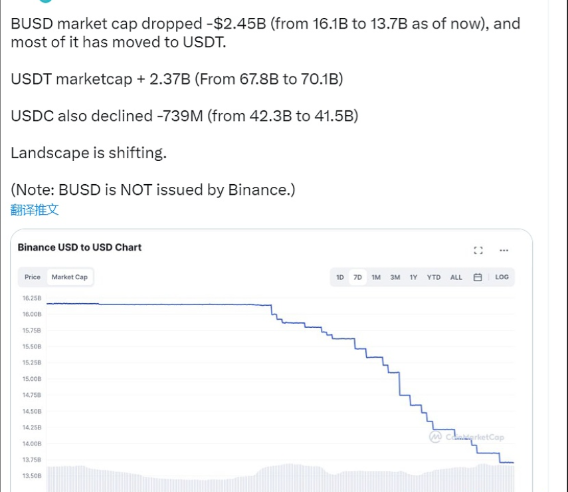Image resolution: width=568 pixels, height=492 pixels.
Task: Set chart range to YTD
Action: pyautogui.click(x=434, y=277)
